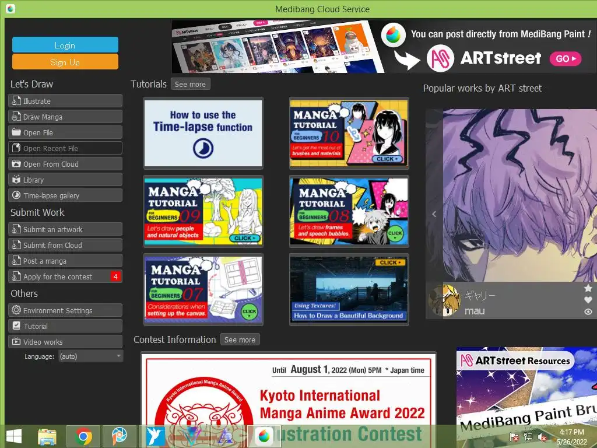
Task: Open Manga Tutorial 08 thumbnail
Action: click(x=349, y=211)
